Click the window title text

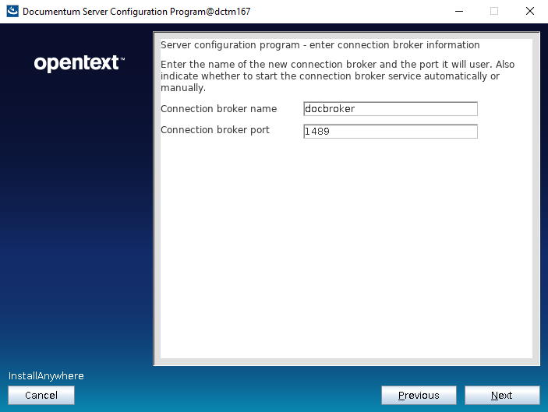[x=136, y=12]
